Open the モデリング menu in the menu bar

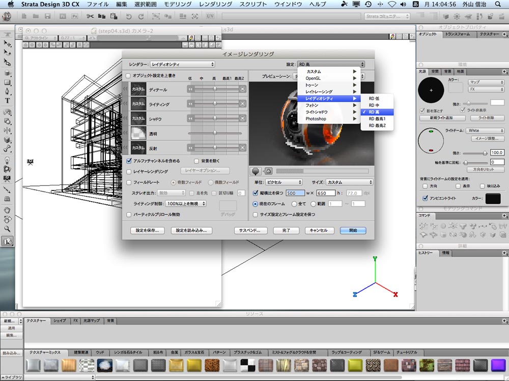coord(178,4)
